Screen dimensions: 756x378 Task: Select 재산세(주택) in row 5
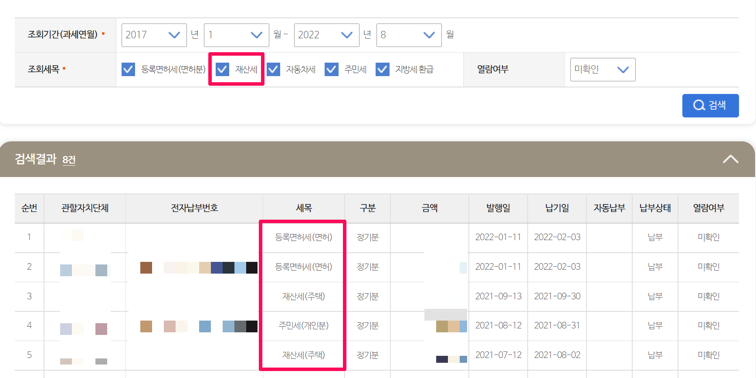click(304, 355)
